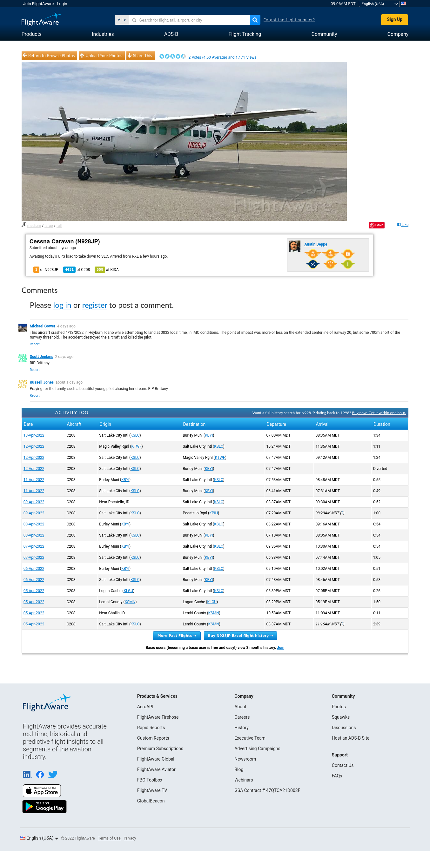Open the Facebook icon in footer

pyautogui.click(x=40, y=774)
